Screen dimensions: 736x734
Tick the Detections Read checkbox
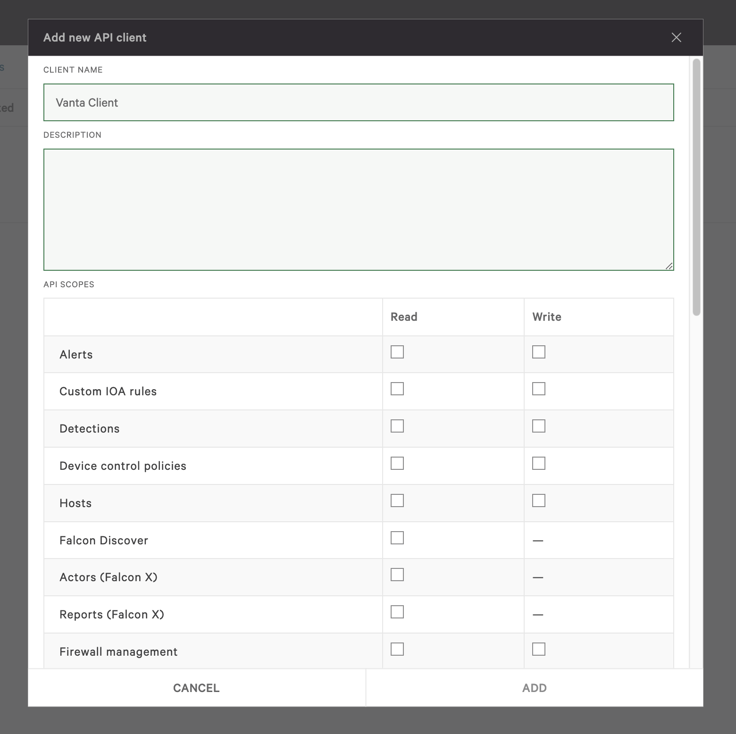point(397,426)
